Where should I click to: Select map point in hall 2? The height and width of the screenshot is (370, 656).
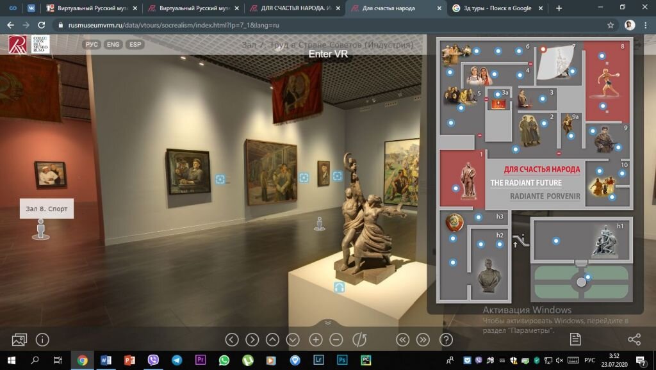click(544, 124)
